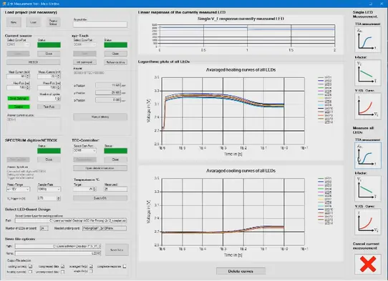
Task: Click TEC-Controller green status indicator
Action: (115, 150)
